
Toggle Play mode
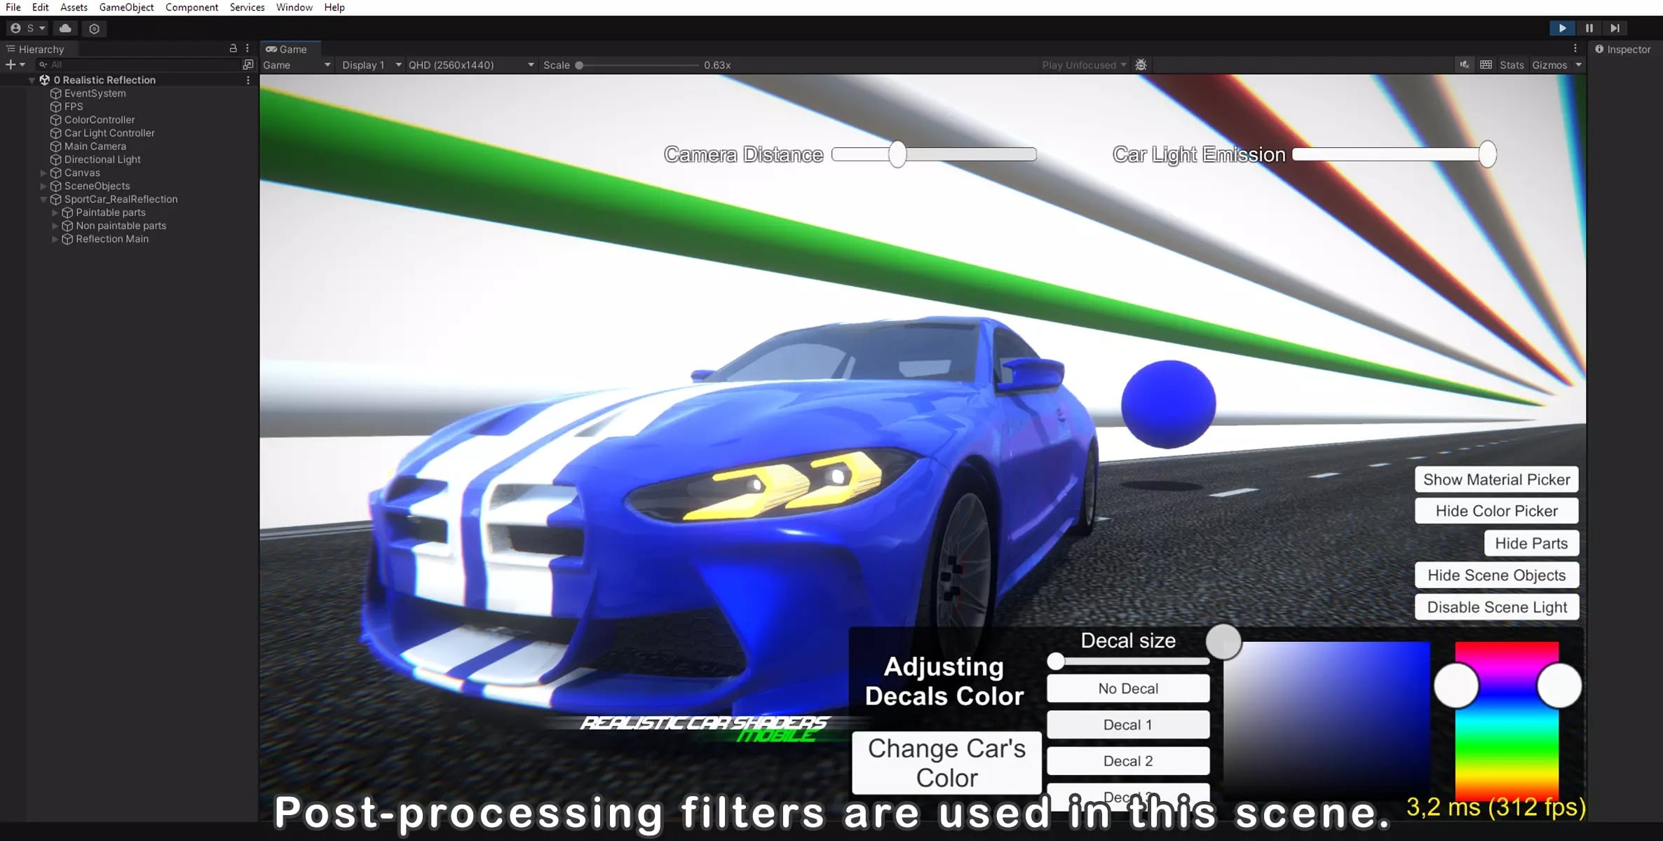pyautogui.click(x=1563, y=28)
